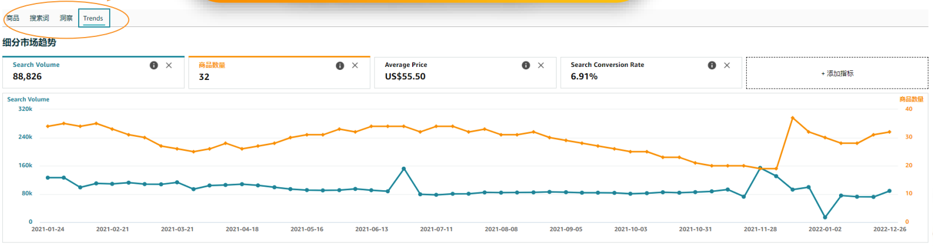Click the x-axis label 2021-04-18
The height and width of the screenshot is (246, 933).
coord(242,229)
